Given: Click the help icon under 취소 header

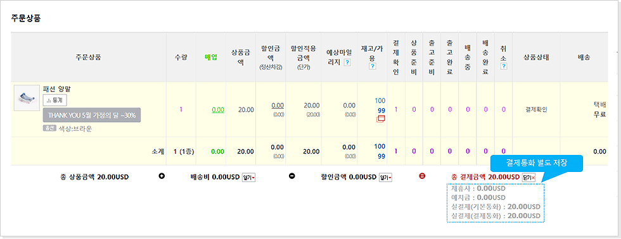Looking at the screenshot, I should 503,66.
